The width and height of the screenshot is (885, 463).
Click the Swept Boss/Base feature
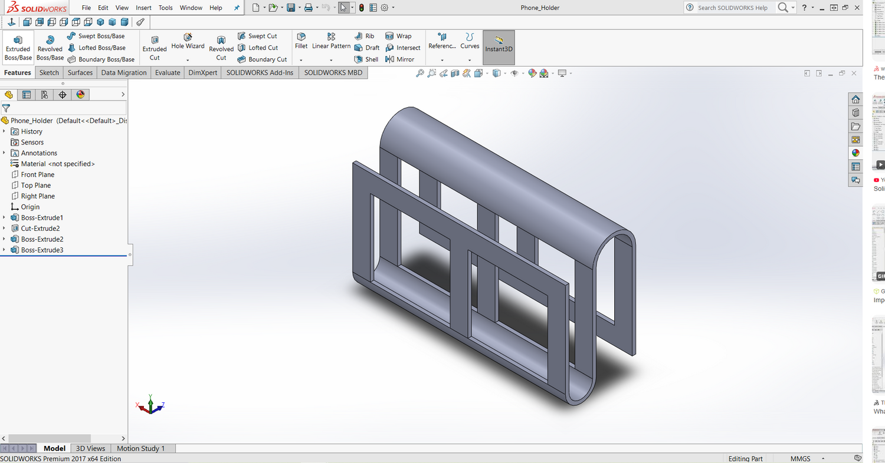click(x=96, y=36)
